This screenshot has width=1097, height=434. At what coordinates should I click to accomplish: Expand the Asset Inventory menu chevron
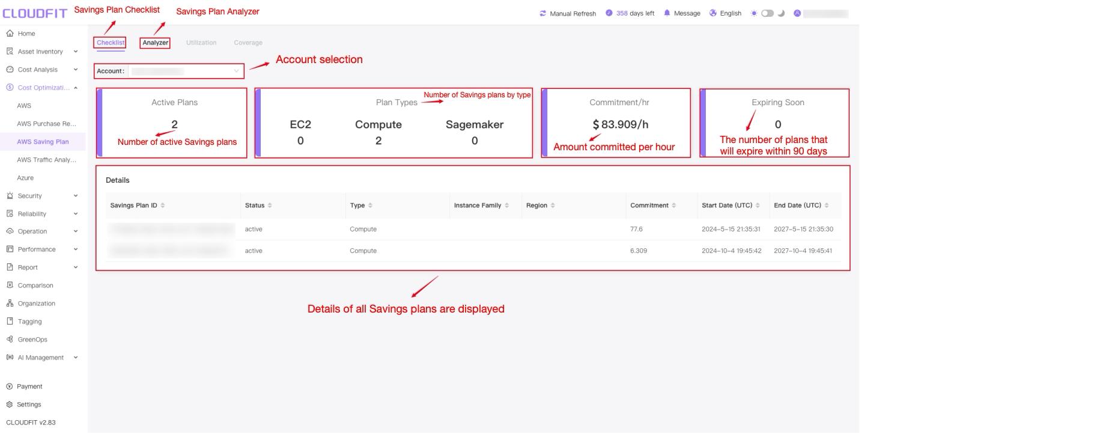[76, 52]
